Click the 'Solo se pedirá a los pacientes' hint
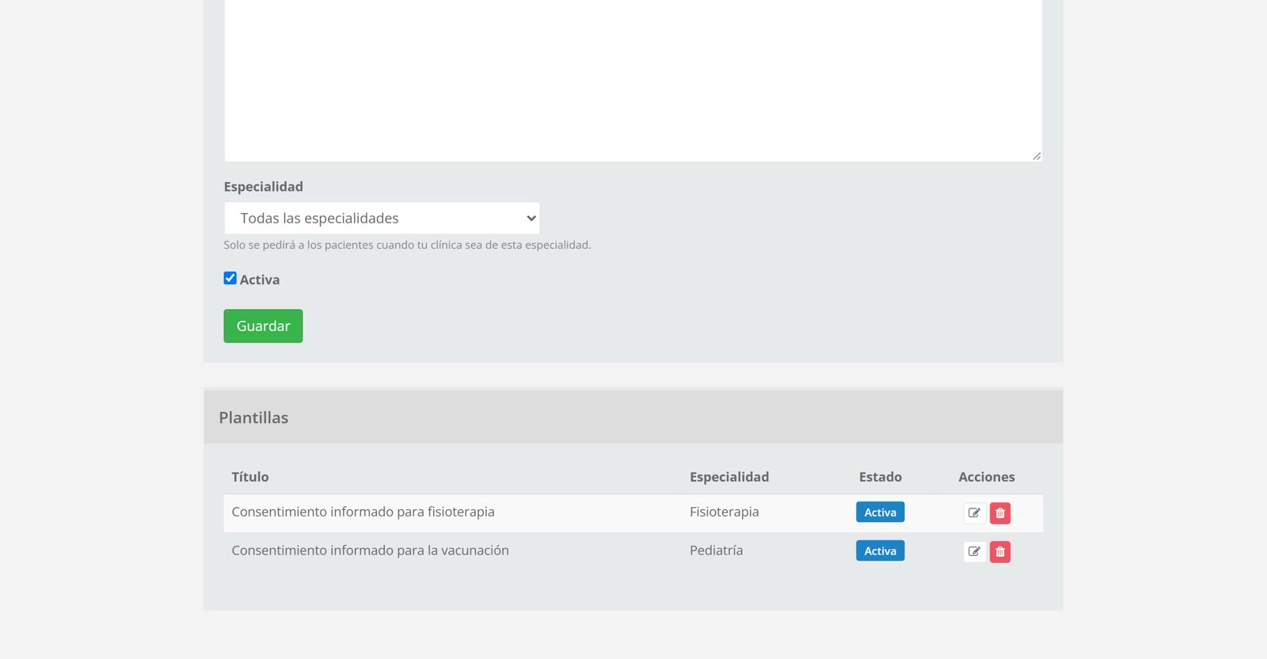 (407, 245)
